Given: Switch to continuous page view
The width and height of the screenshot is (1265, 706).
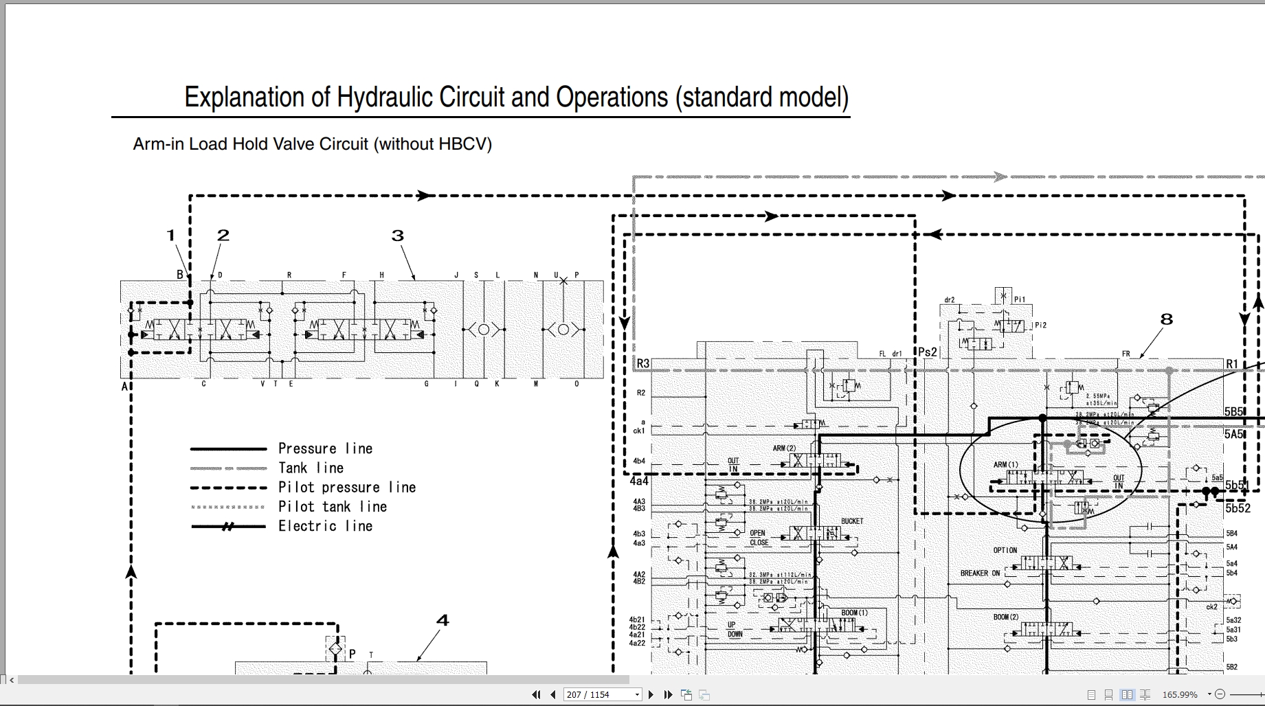Looking at the screenshot, I should point(1108,695).
